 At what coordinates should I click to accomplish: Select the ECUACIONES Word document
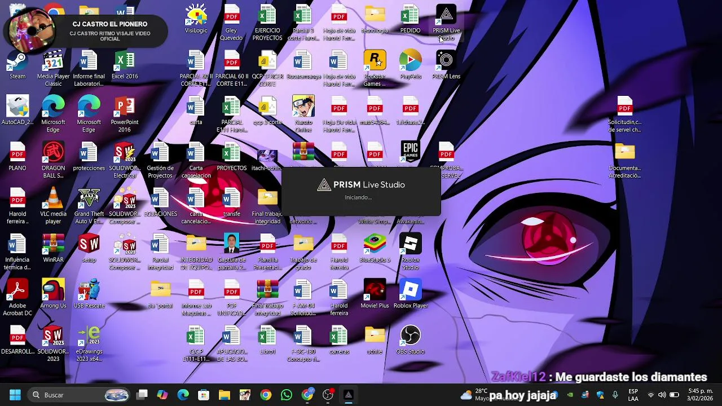[160, 202]
